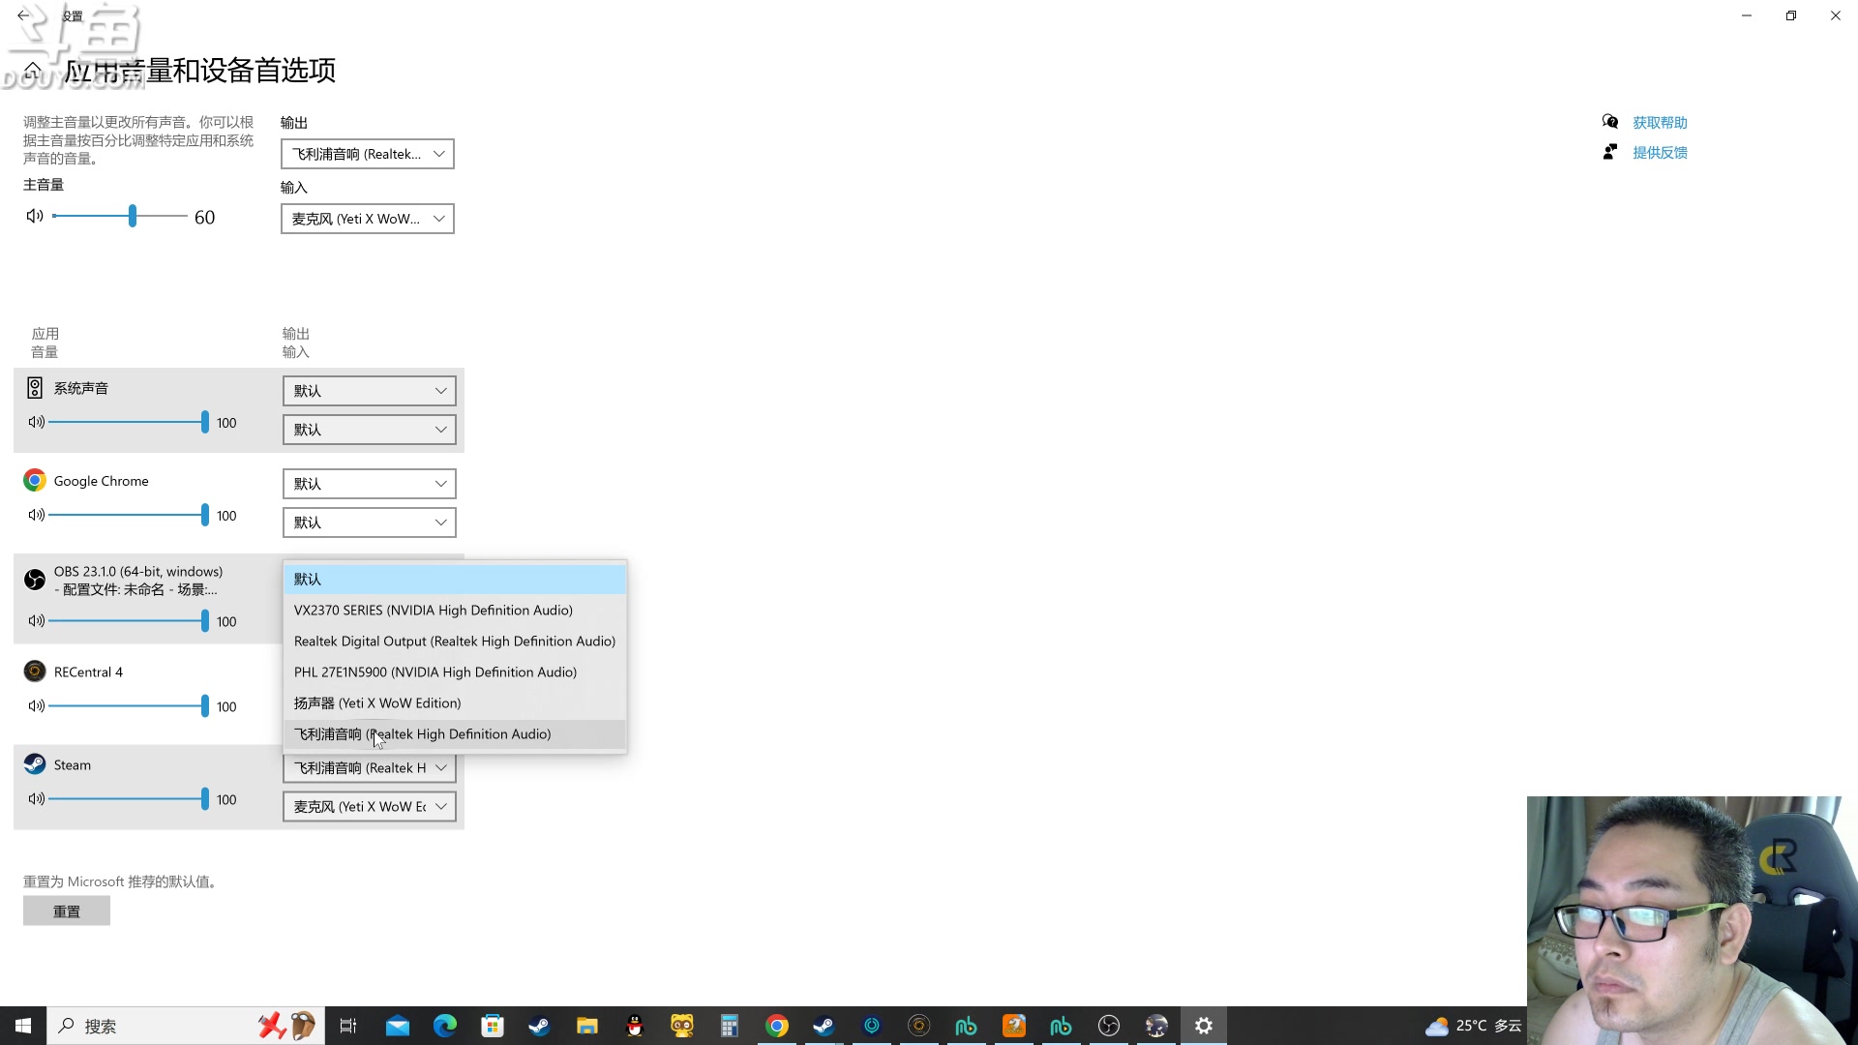The width and height of the screenshot is (1858, 1045).
Task: Click the Steam app icon in the list
Action: click(35, 764)
